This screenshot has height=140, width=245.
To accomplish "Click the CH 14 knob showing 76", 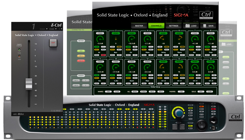I will point(179,67).
